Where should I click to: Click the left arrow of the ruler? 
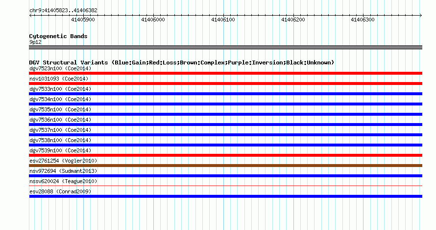point(30,16)
